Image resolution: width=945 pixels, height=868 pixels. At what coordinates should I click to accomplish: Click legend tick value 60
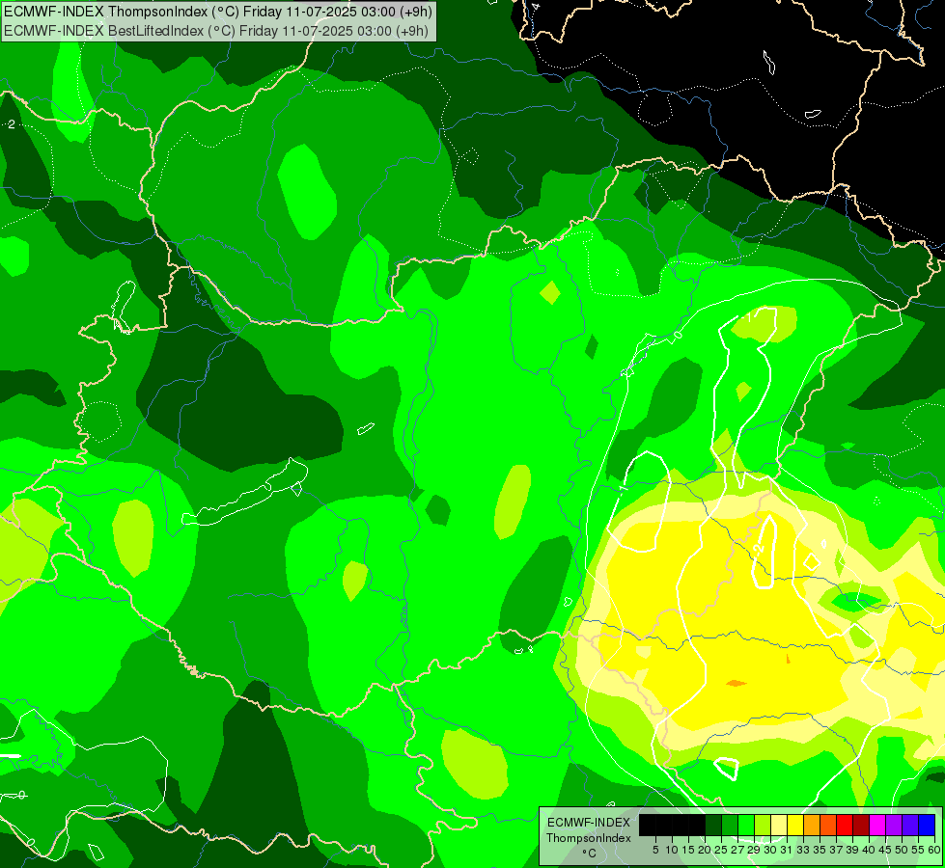click(x=934, y=850)
